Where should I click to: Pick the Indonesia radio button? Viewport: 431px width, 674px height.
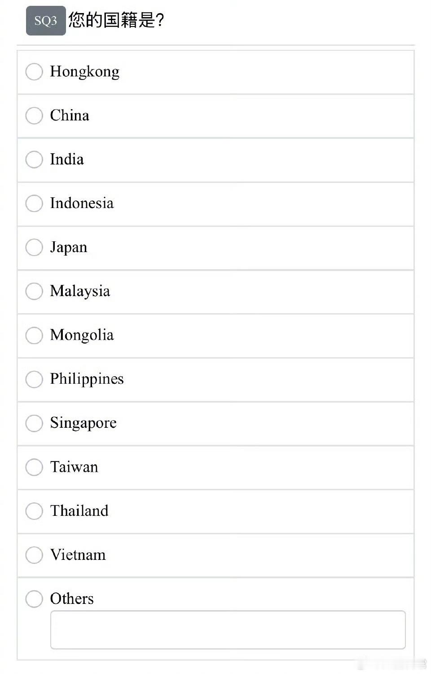[x=34, y=203]
